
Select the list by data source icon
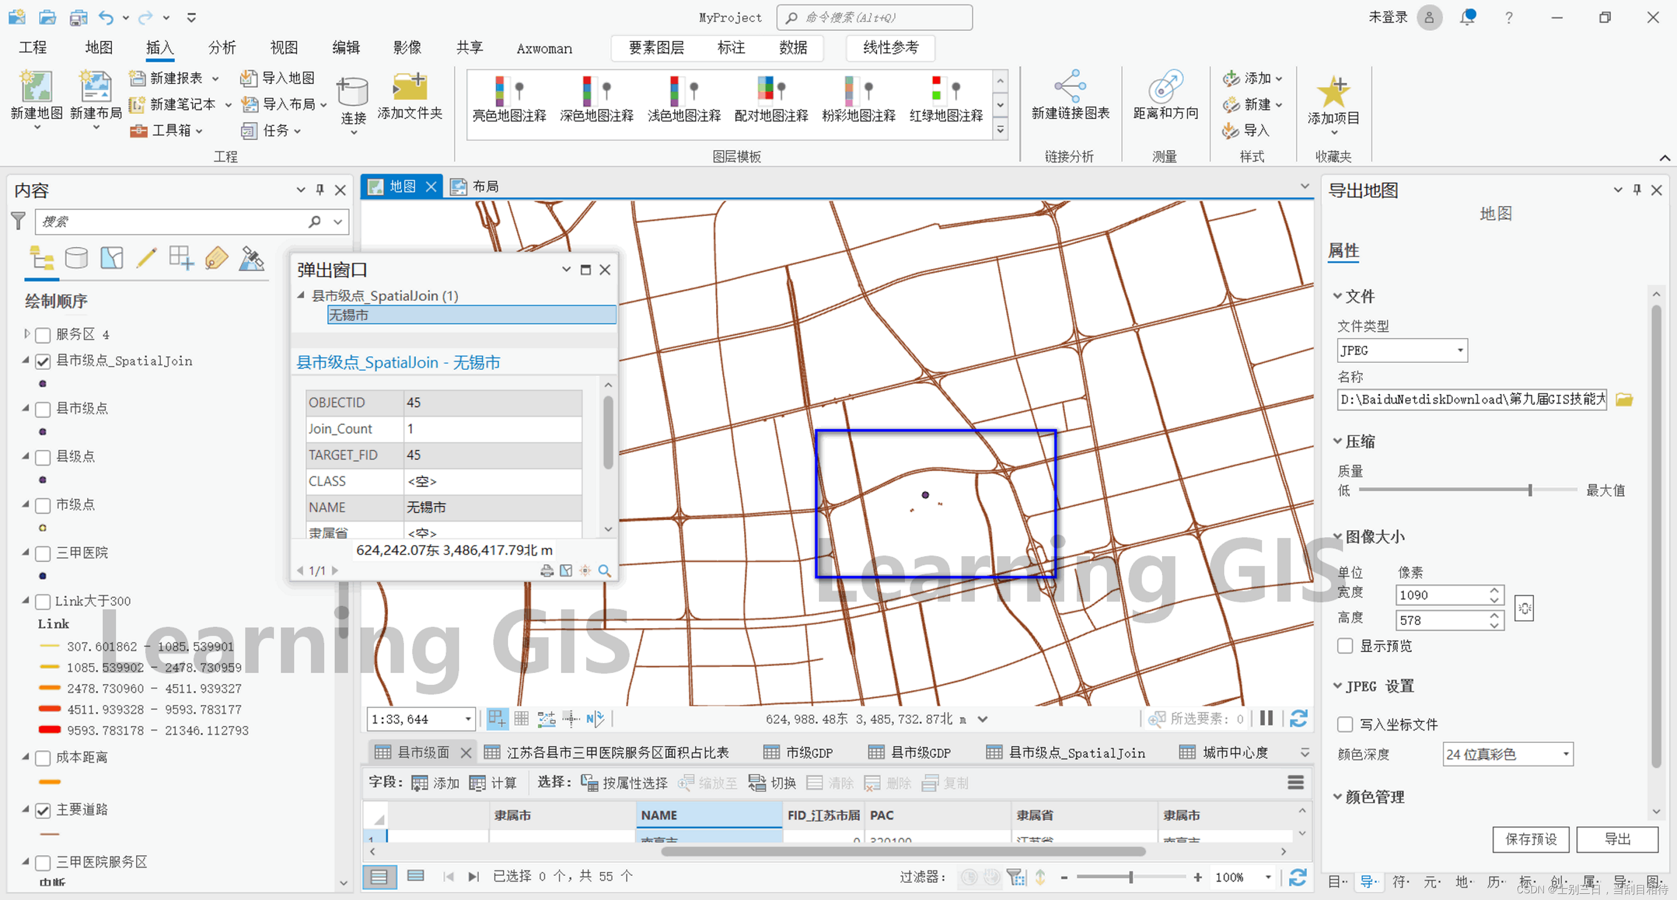pos(76,258)
